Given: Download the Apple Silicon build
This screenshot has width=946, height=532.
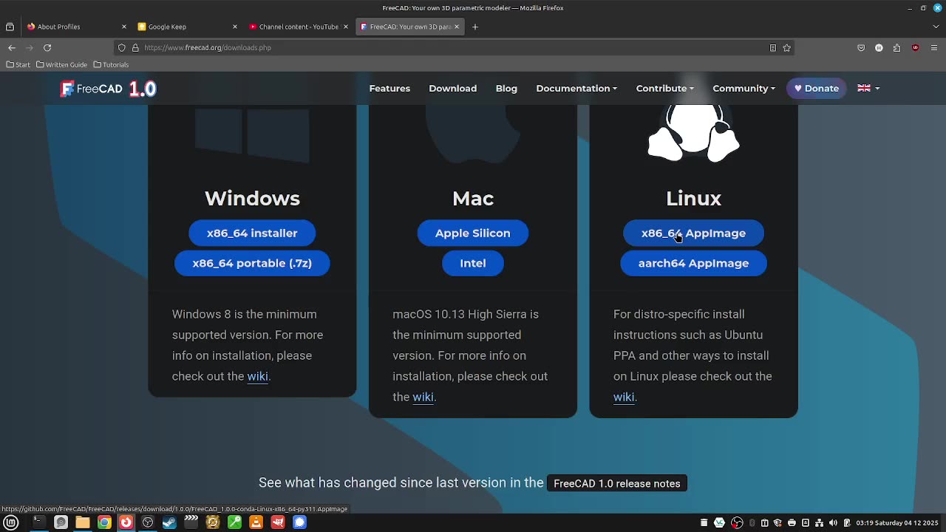Looking at the screenshot, I should click(473, 233).
